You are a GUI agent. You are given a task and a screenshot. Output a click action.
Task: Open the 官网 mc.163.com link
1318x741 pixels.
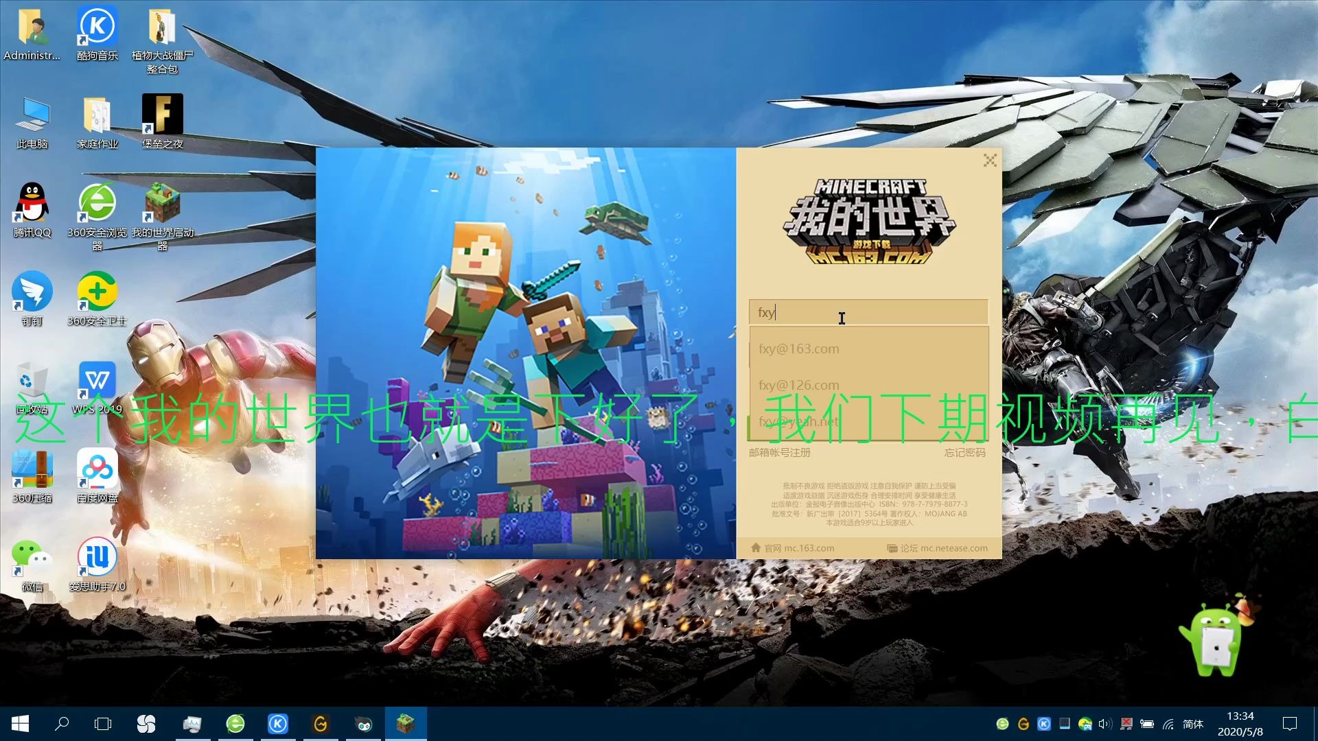(792, 548)
